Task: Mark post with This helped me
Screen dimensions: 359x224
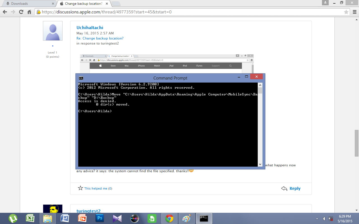Action: [95, 188]
